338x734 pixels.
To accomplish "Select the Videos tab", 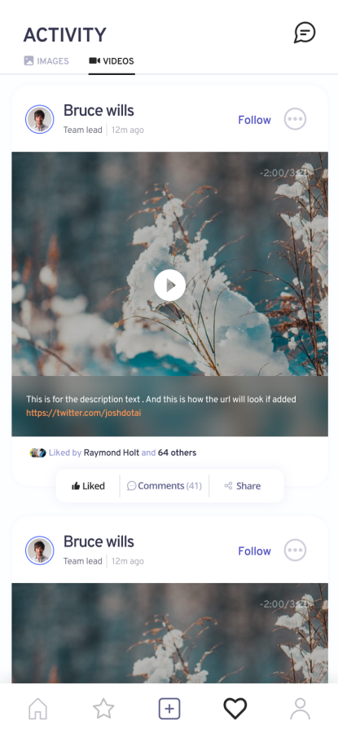I will 112,61.
